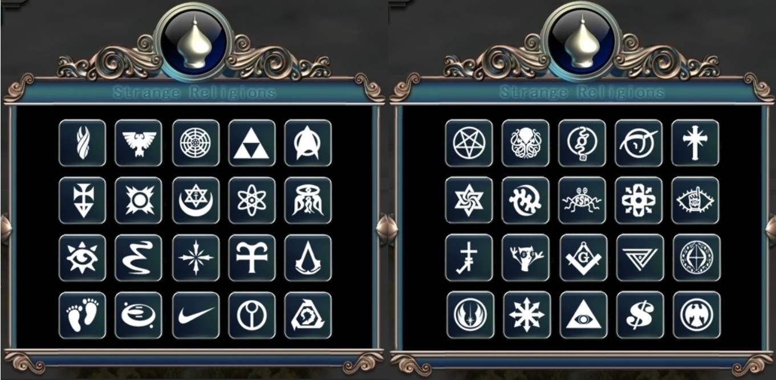
Task: Pick the Star Trek insignia icon
Action: (x=308, y=143)
